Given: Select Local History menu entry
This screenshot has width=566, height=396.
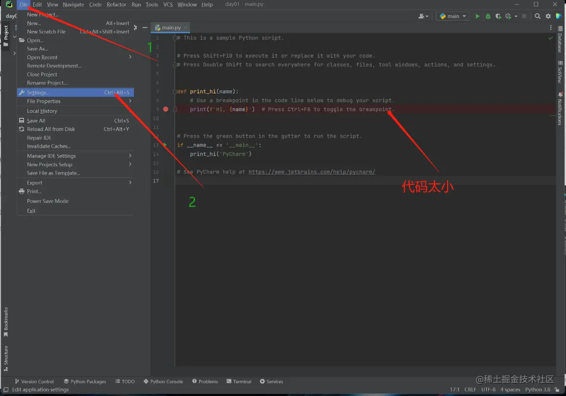Looking at the screenshot, I should [x=75, y=110].
